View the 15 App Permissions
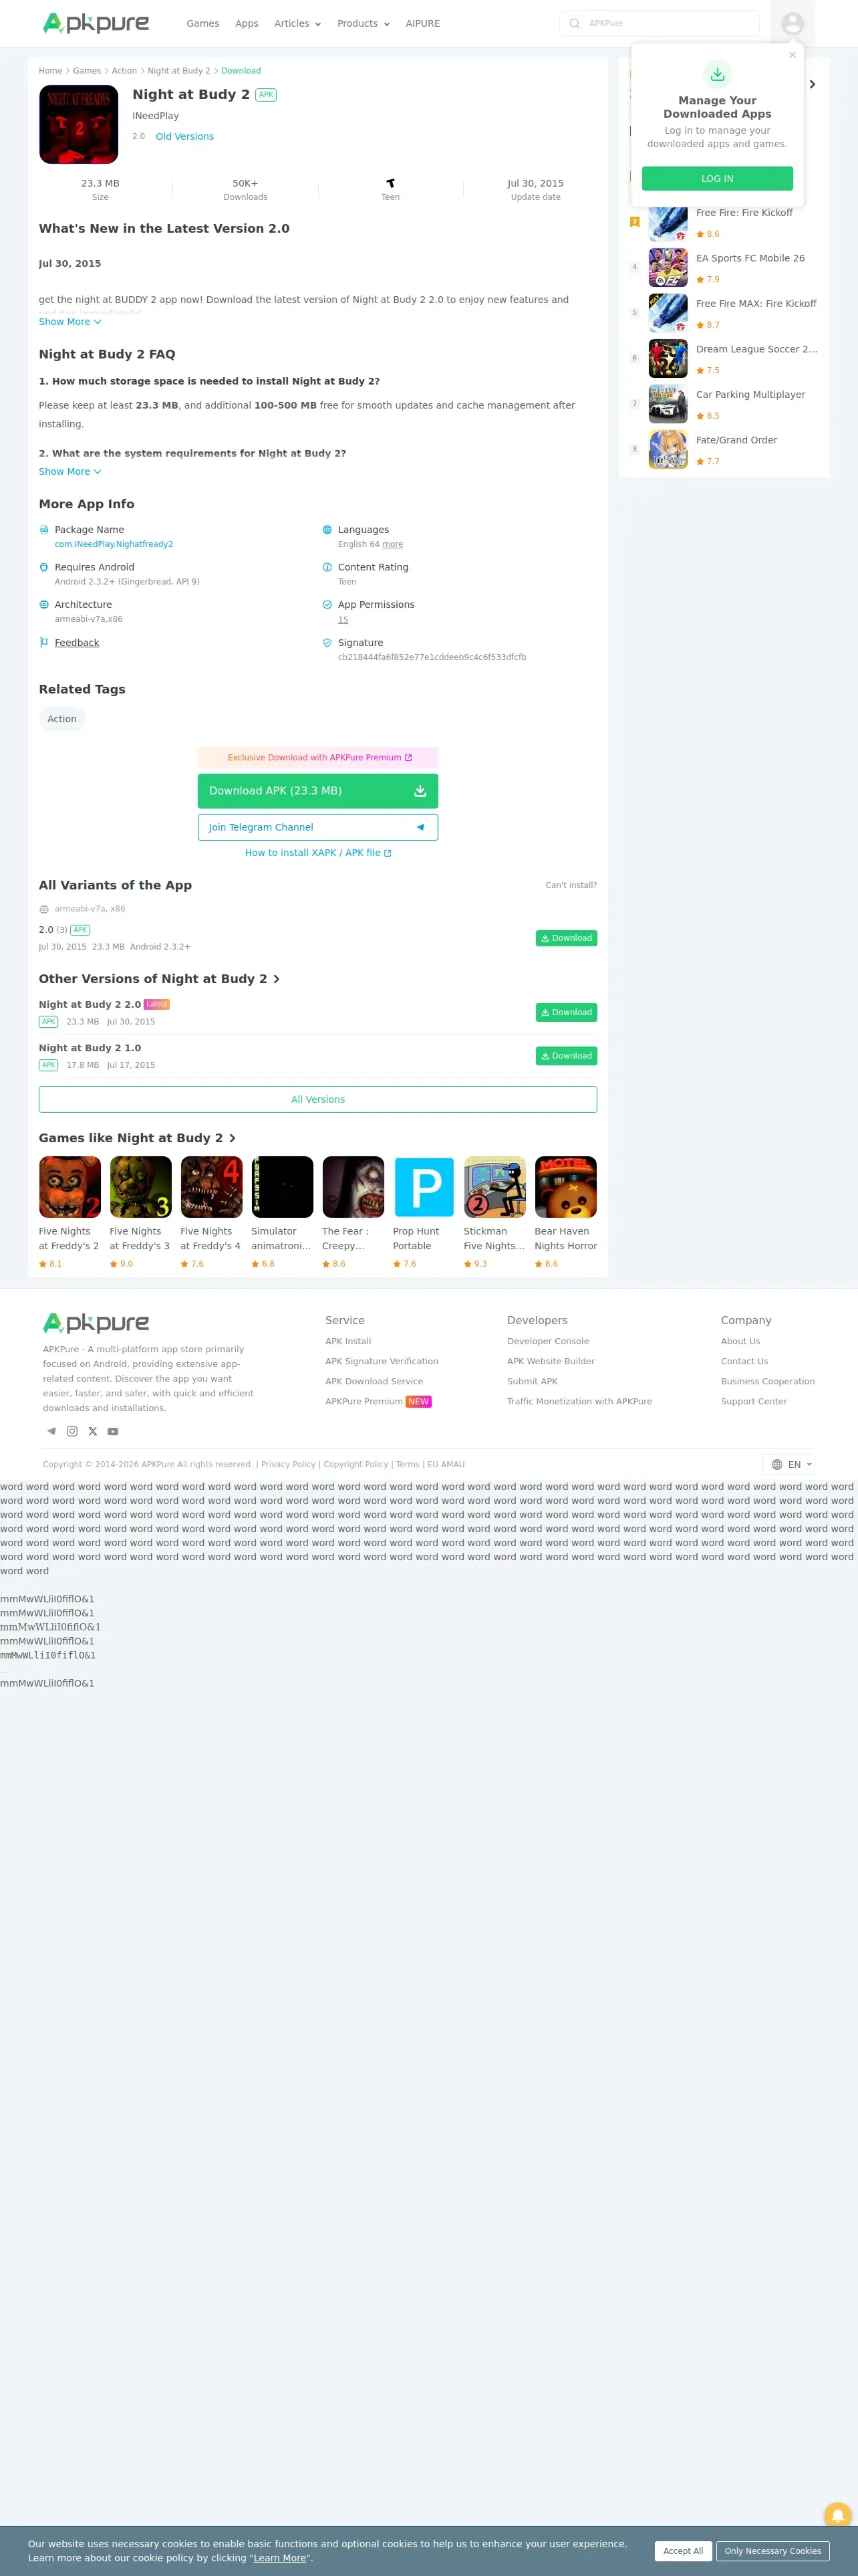 (343, 620)
